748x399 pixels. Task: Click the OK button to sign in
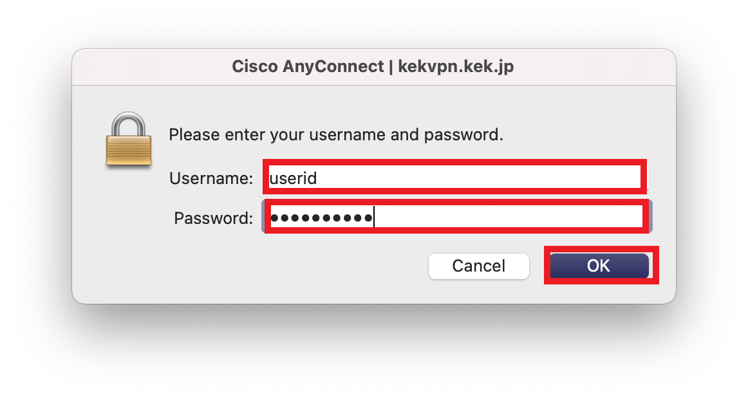point(599,266)
